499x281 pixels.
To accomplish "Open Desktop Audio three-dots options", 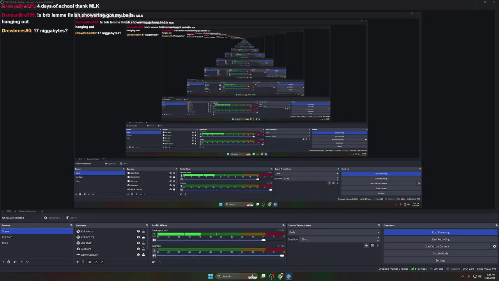I will 154,235.
